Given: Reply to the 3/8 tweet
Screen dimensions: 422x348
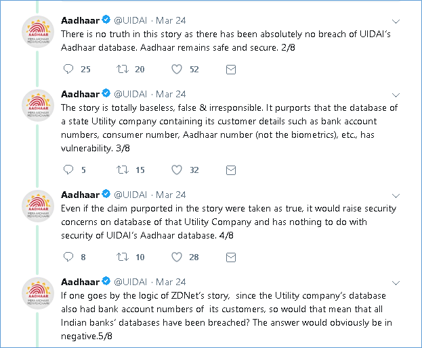Looking at the screenshot, I should (68, 170).
